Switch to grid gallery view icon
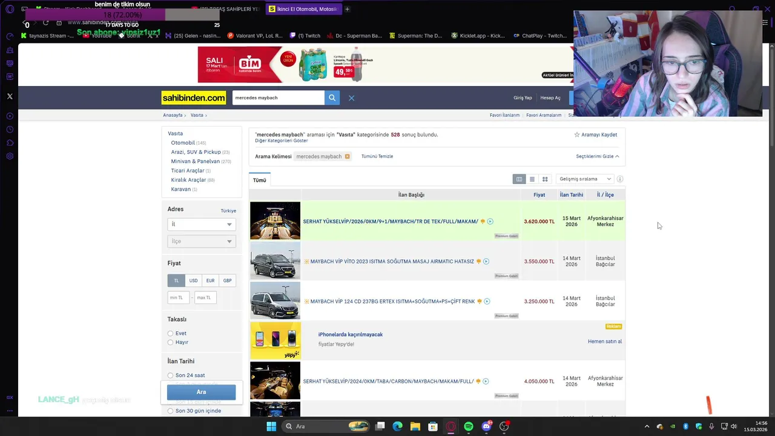The height and width of the screenshot is (436, 775). pos(545,179)
